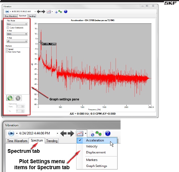Open the Plot Mode dropdown showing Line
Screen dimensions: 179x172
[x=17, y=24]
